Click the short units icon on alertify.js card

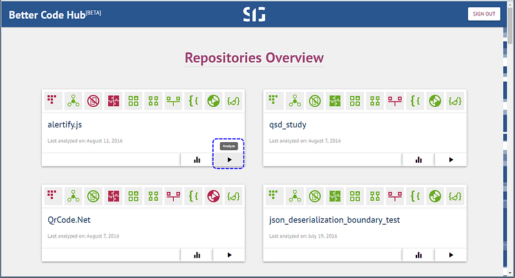point(53,101)
